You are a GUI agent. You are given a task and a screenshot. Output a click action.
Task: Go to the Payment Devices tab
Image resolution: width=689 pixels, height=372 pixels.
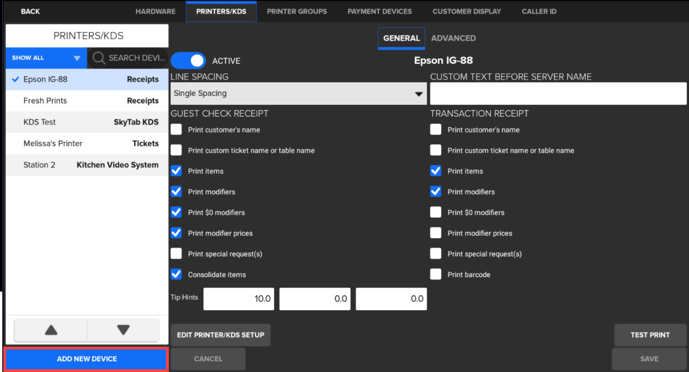tap(380, 11)
